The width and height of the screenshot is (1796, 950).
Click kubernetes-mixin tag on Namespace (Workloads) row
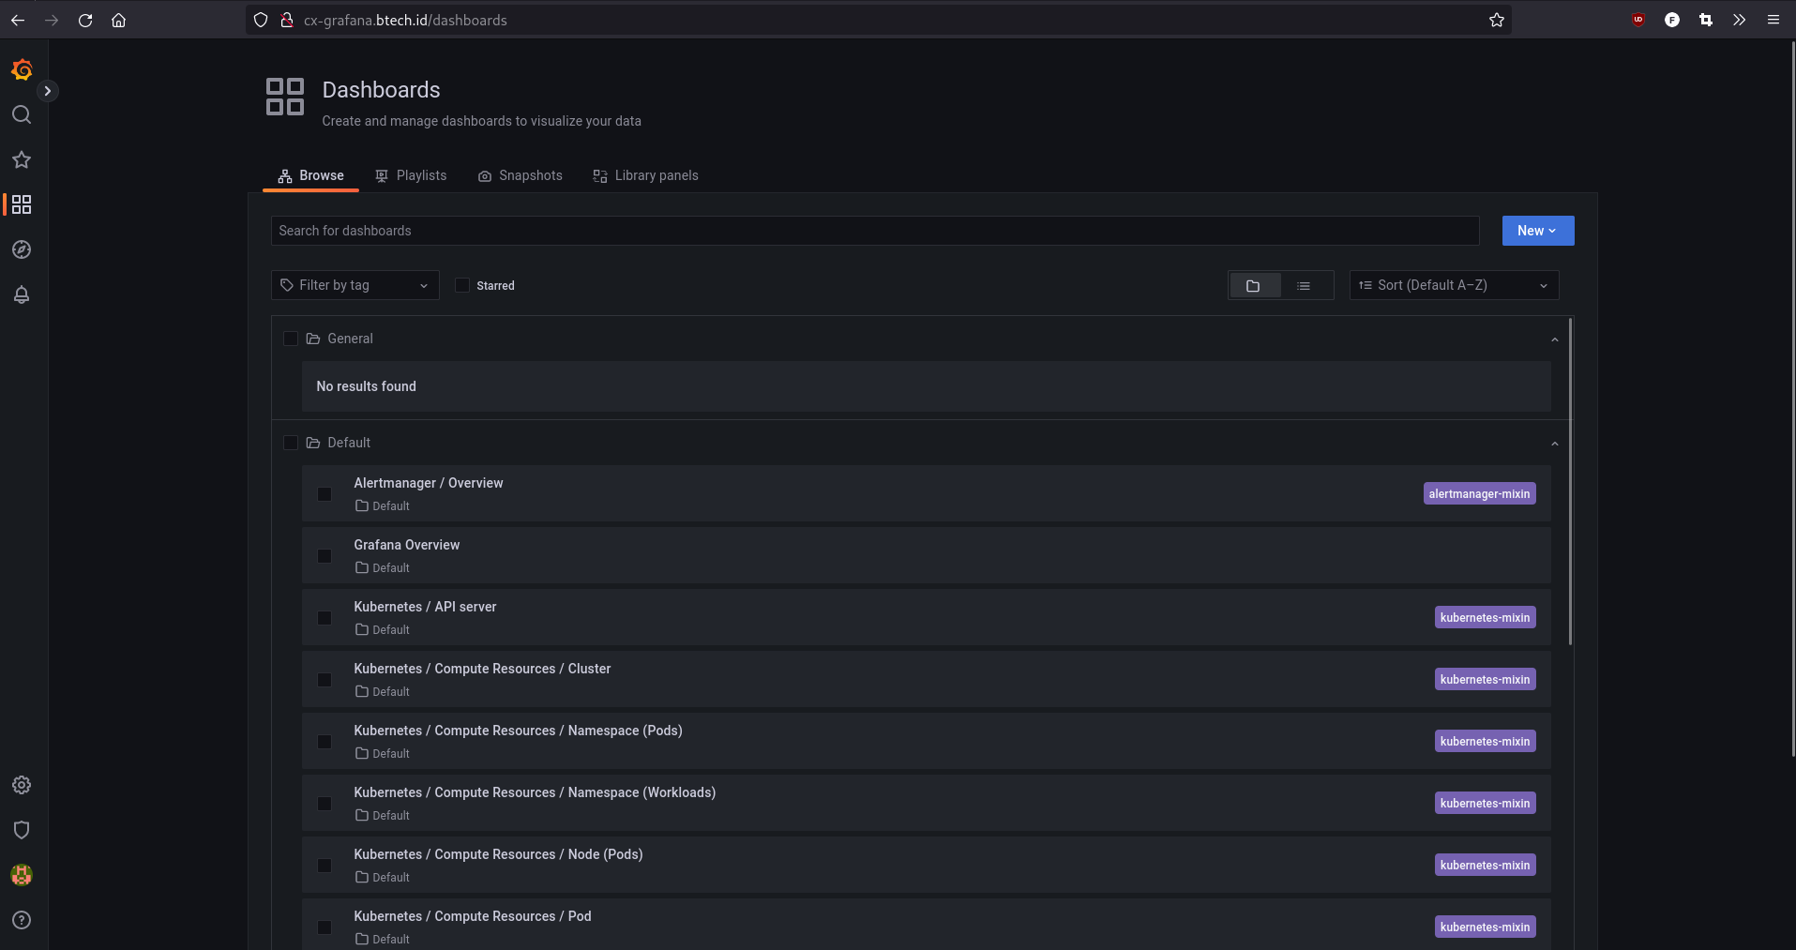tap(1485, 804)
